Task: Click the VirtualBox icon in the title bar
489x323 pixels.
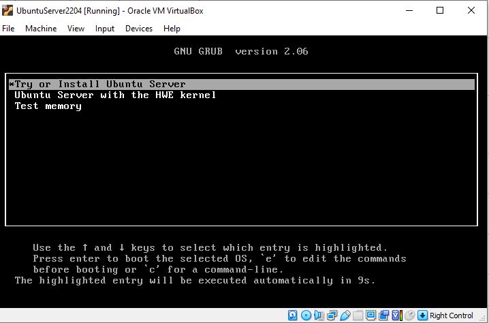Action: (x=7, y=11)
